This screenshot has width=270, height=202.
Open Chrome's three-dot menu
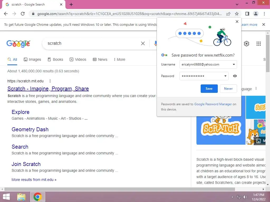point(264,14)
